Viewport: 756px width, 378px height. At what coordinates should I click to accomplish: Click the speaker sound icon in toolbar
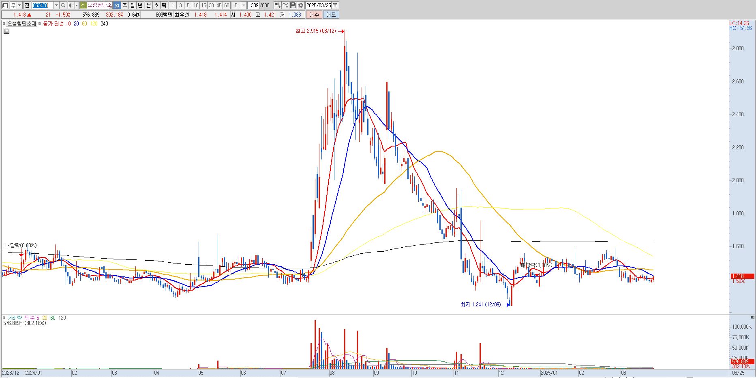[71, 5]
